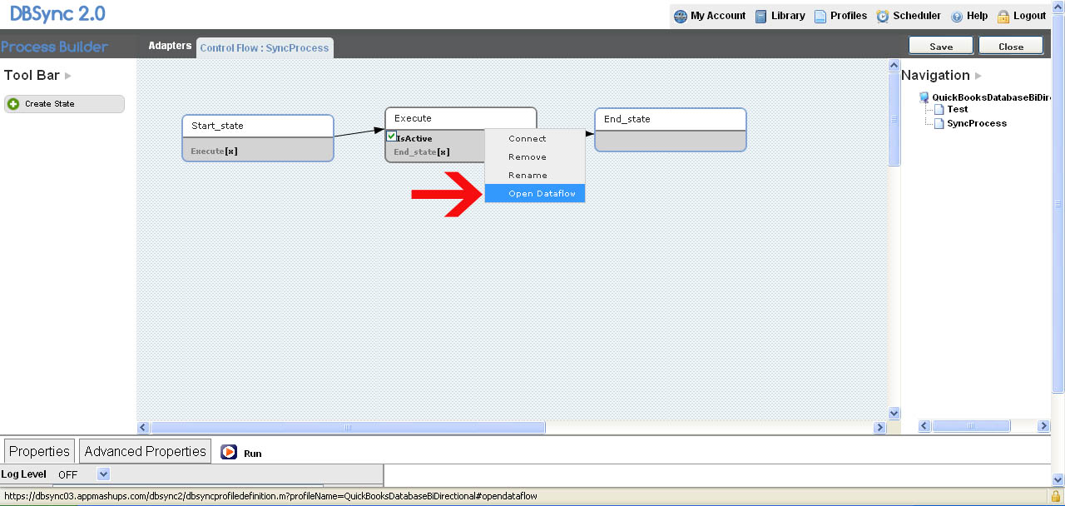Collapse the Navigation panel arrow
1065x506 pixels.
pos(978,76)
